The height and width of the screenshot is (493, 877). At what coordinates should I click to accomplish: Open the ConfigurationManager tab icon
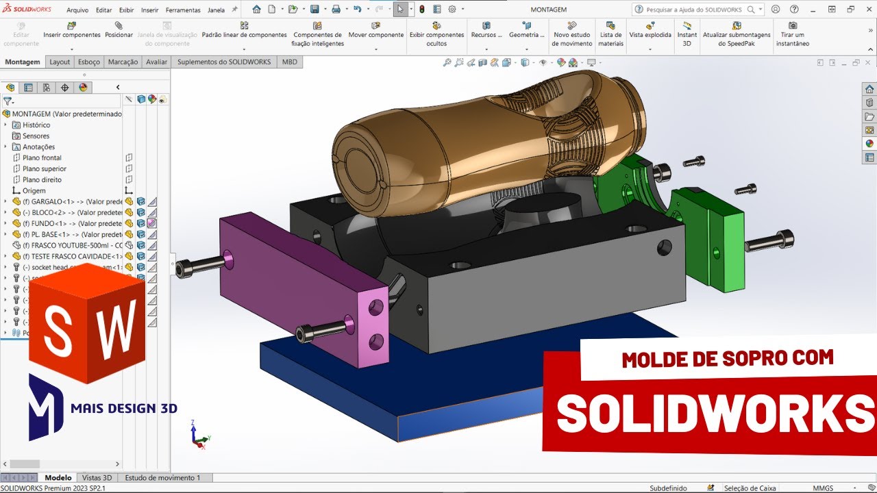pyautogui.click(x=47, y=88)
